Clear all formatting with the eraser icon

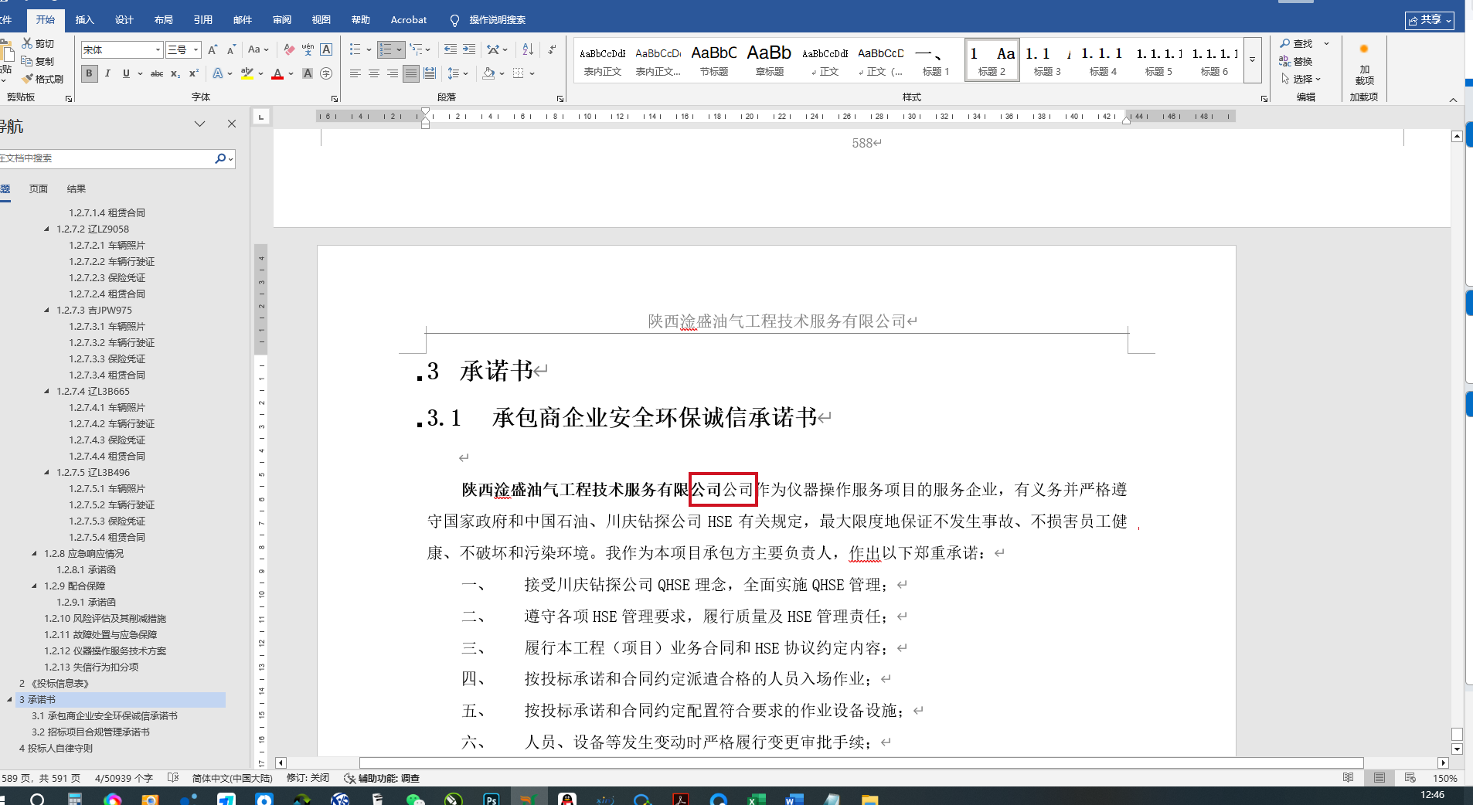point(289,49)
